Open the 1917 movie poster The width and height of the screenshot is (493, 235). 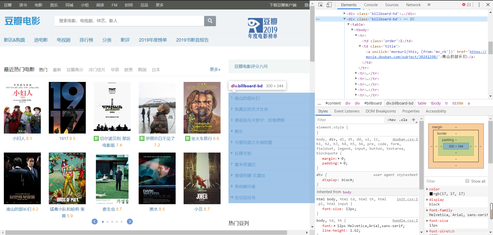(67, 108)
